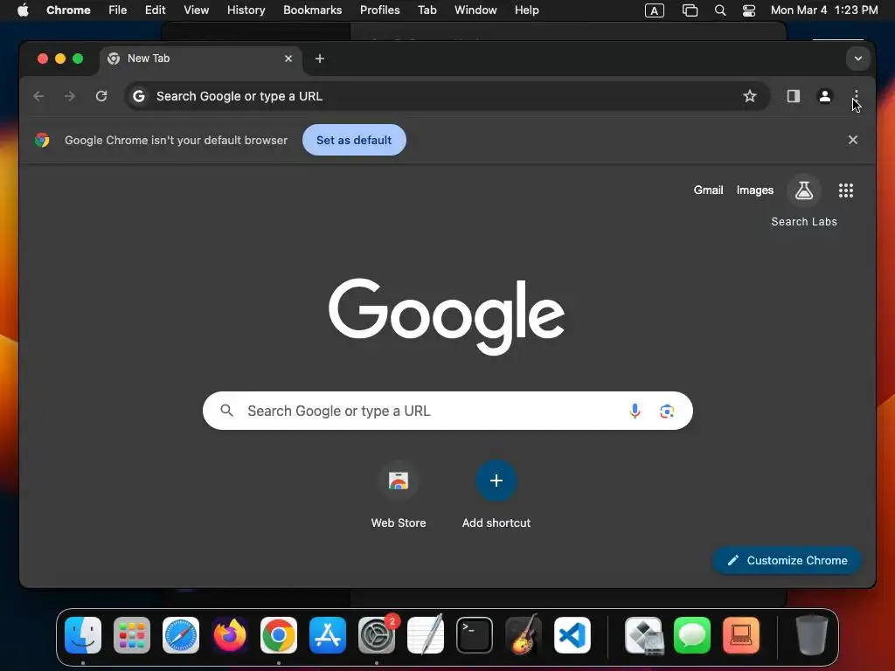
Task: Close the New Tab tab
Action: click(288, 59)
